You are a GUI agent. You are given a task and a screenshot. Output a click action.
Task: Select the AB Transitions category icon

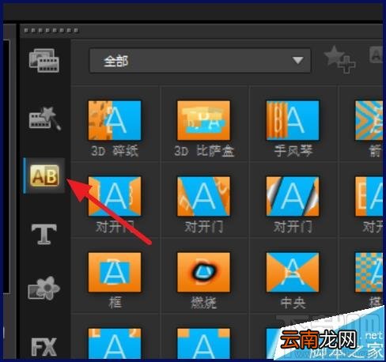coord(44,175)
